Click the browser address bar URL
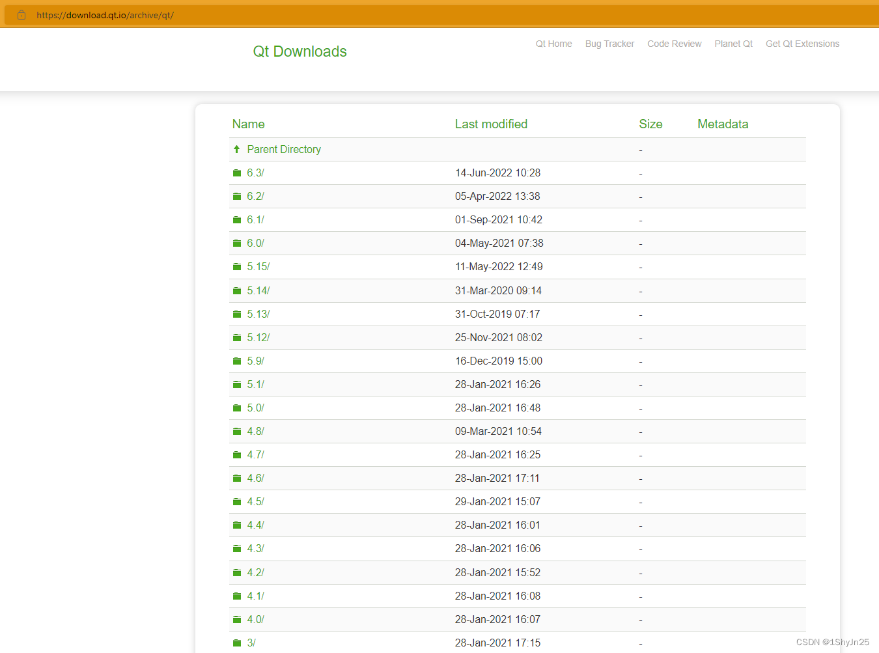Screen dimensions: 879x653 [105, 15]
